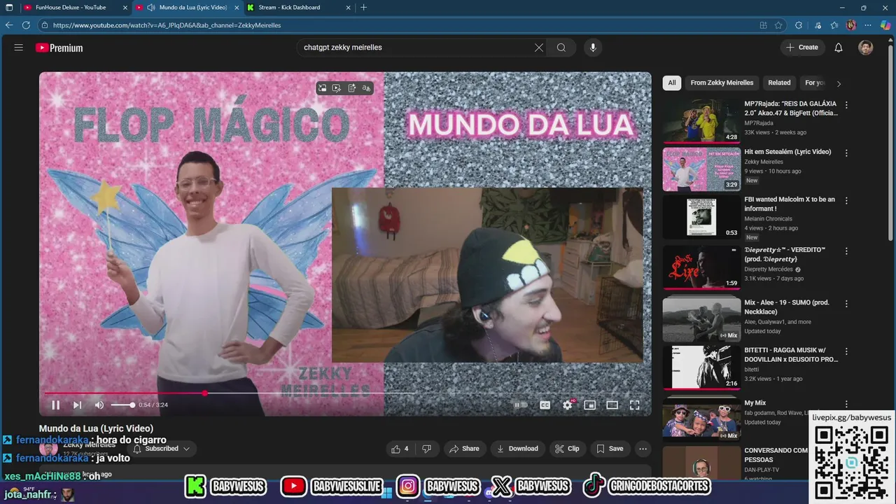Mute the video player volume
The height and width of the screenshot is (504, 896).
(x=99, y=405)
